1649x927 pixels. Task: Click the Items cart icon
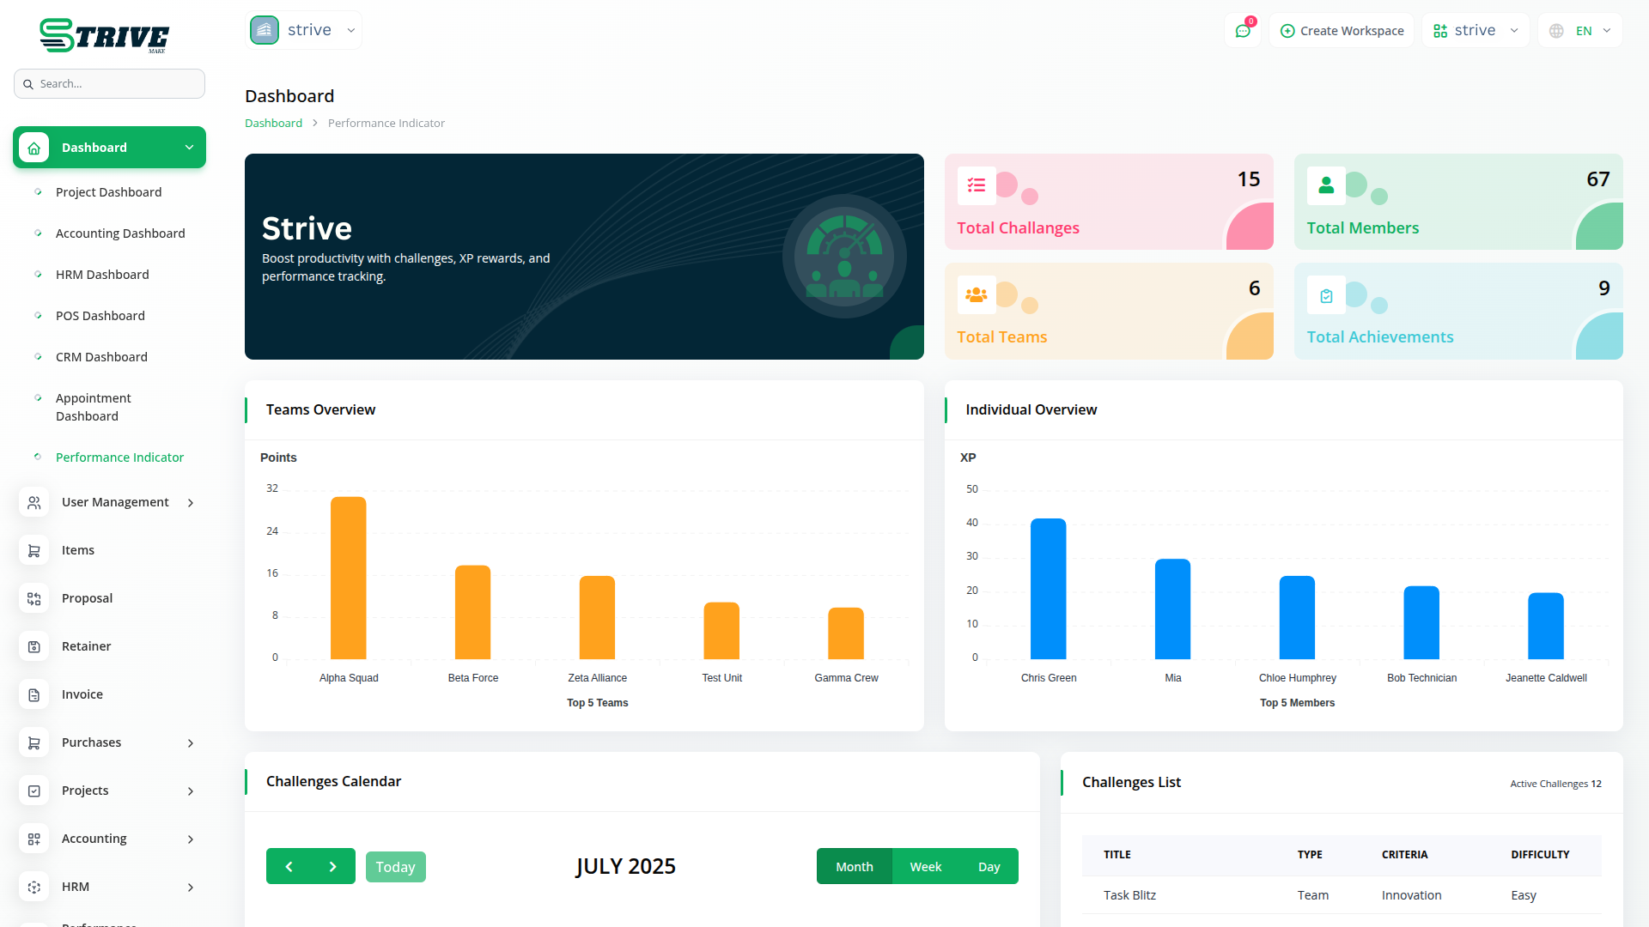pyautogui.click(x=34, y=550)
